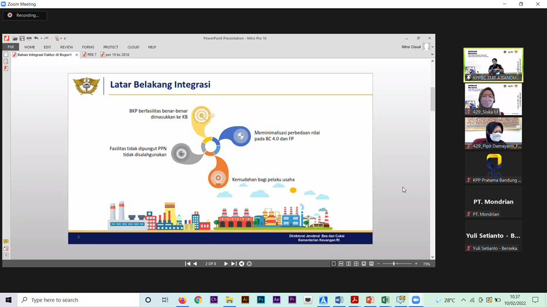
Task: Expand the Undo history dropdown arrow
Action: (x=41, y=39)
